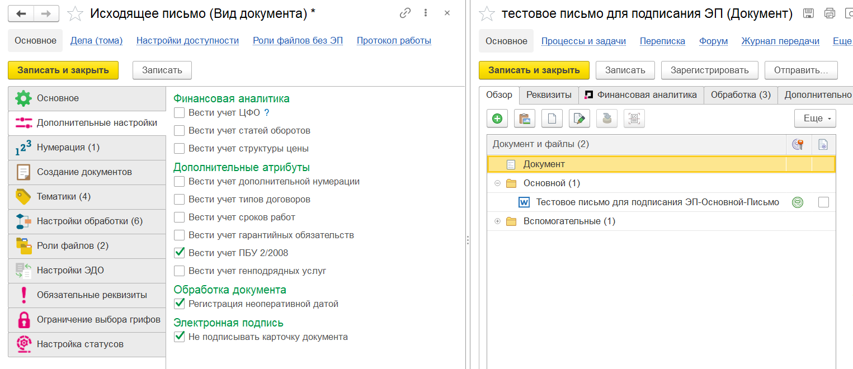Open Роли файлов без ЭП link
The height and width of the screenshot is (369, 853).
click(298, 41)
